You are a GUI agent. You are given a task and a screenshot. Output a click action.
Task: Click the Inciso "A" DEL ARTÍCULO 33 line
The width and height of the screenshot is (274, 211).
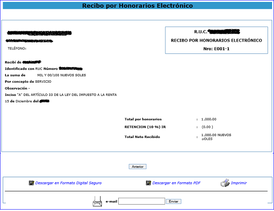(x=61, y=95)
